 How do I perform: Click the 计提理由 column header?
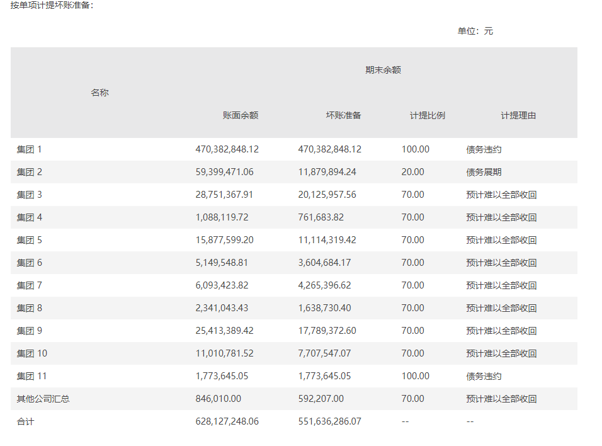pyautogui.click(x=518, y=115)
